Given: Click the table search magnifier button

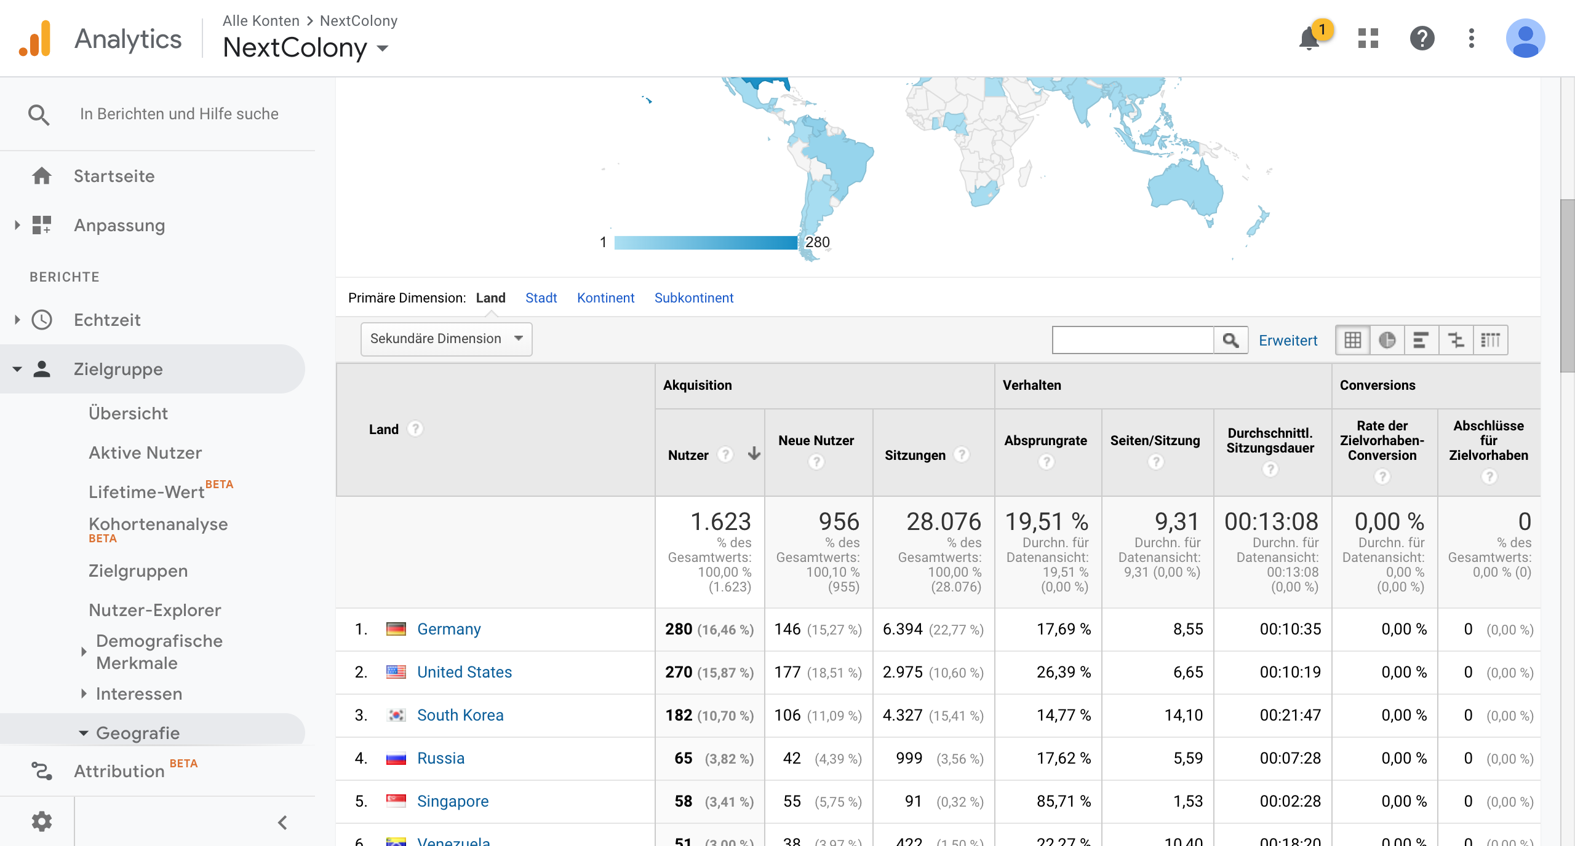Looking at the screenshot, I should pos(1230,340).
